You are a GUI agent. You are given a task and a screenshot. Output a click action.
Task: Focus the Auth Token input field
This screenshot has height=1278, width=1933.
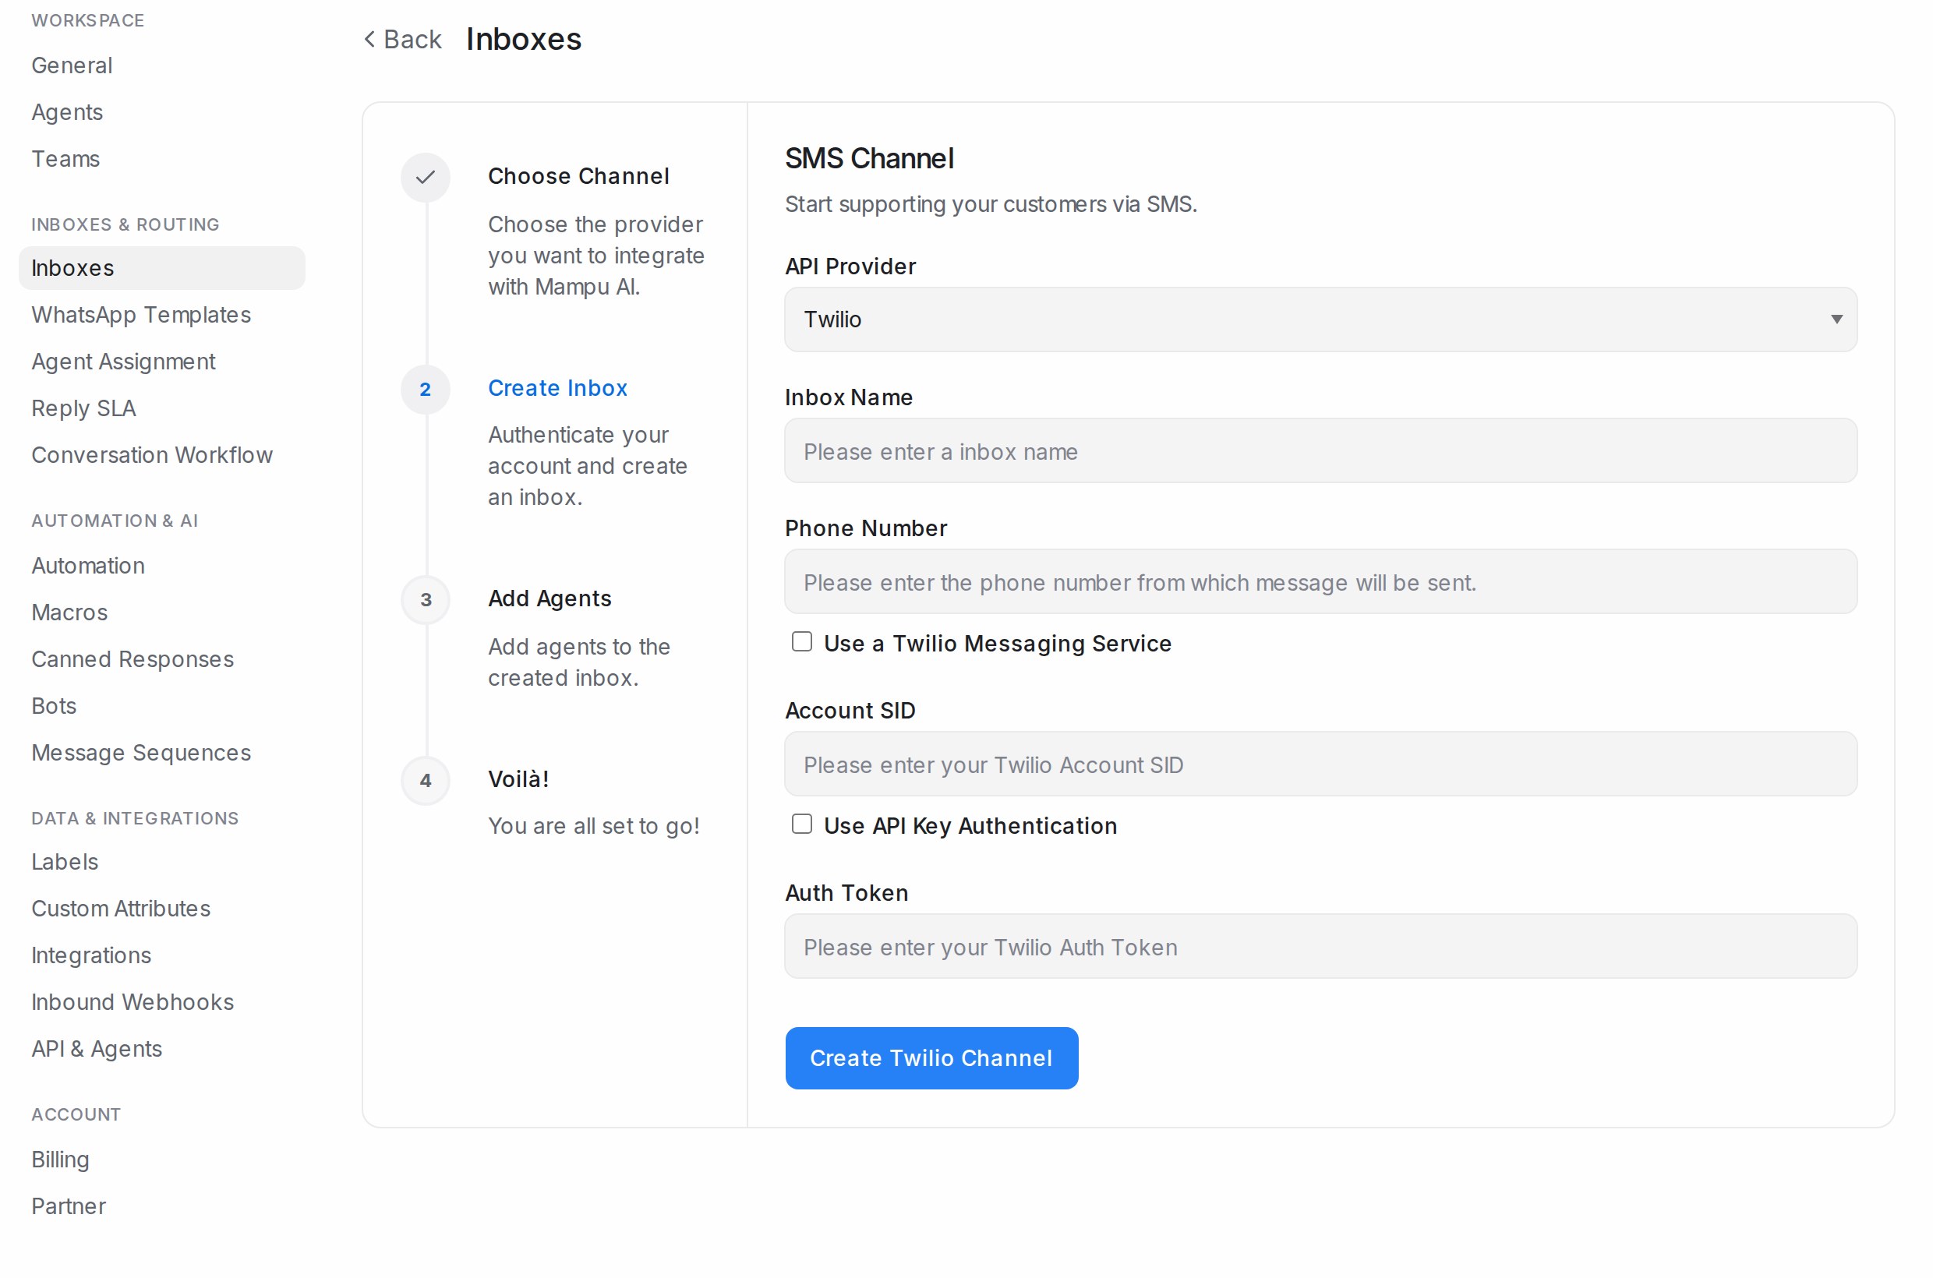(x=1320, y=946)
